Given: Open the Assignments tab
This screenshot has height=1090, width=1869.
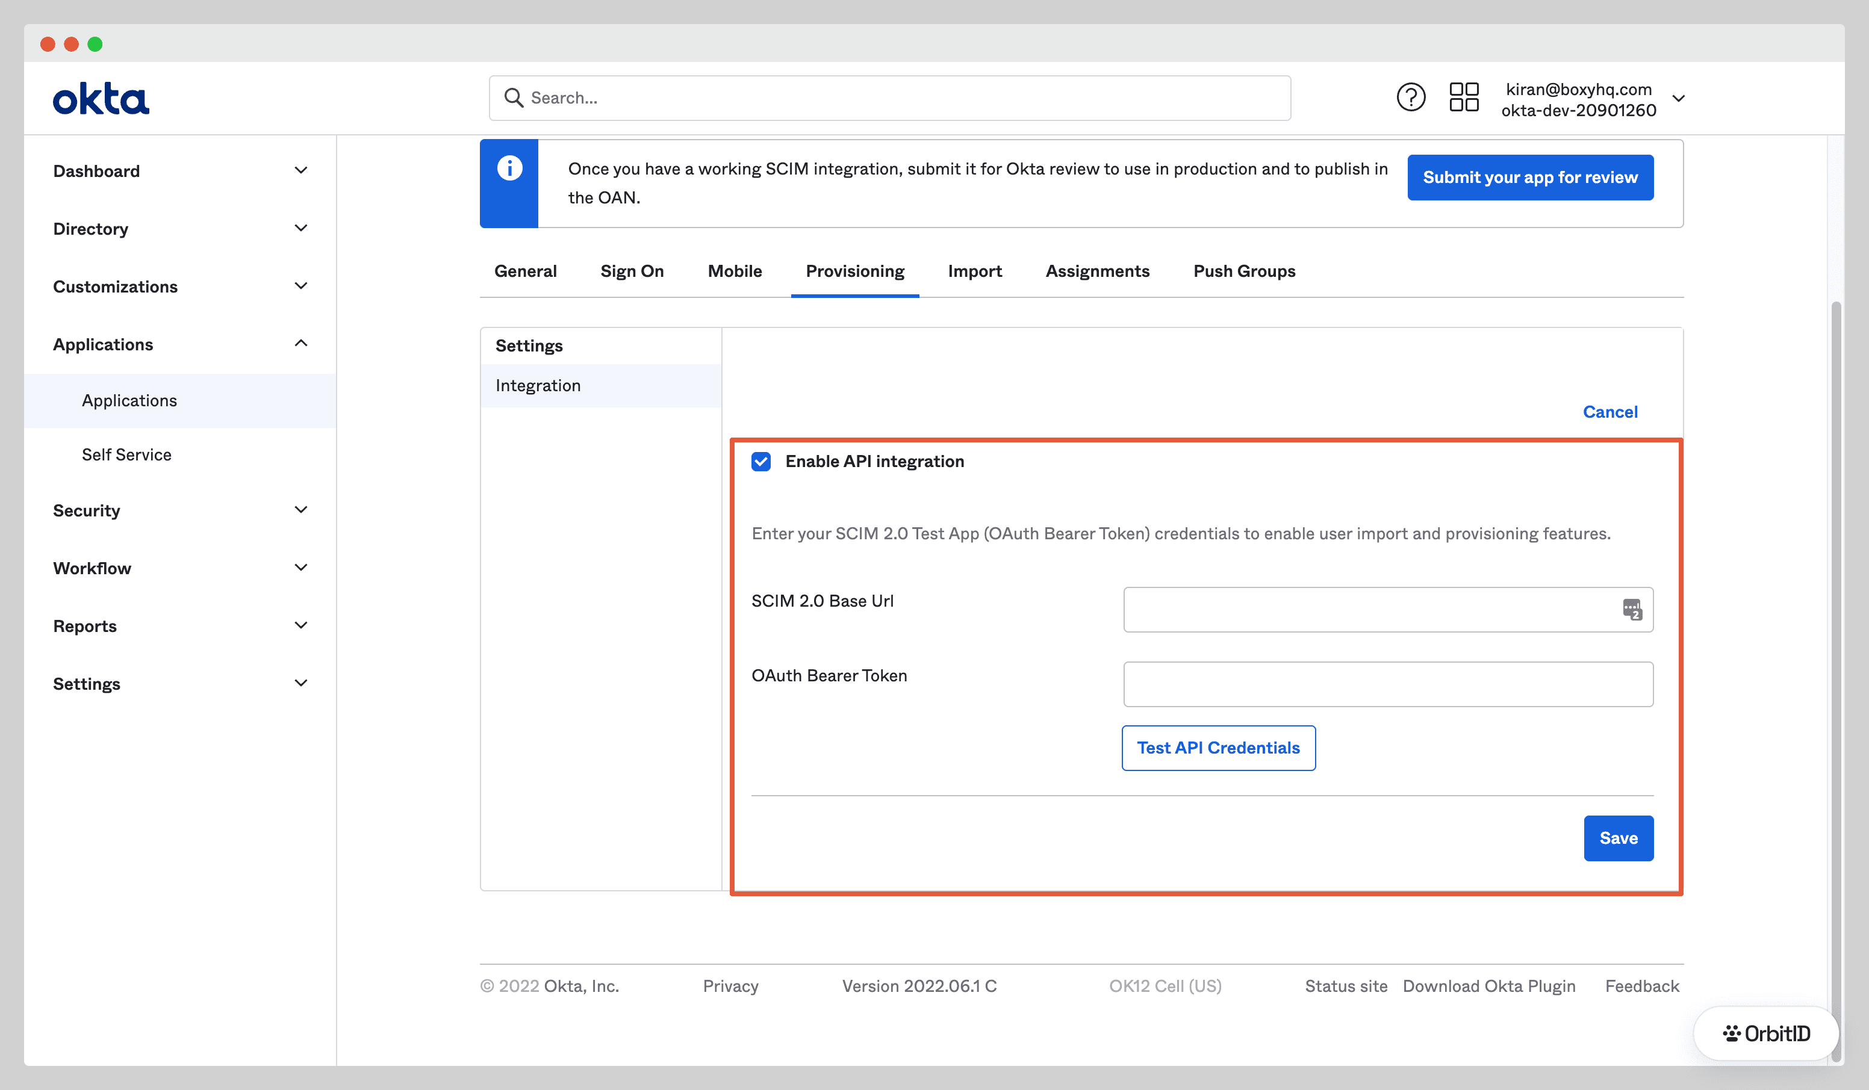Looking at the screenshot, I should [x=1098, y=271].
